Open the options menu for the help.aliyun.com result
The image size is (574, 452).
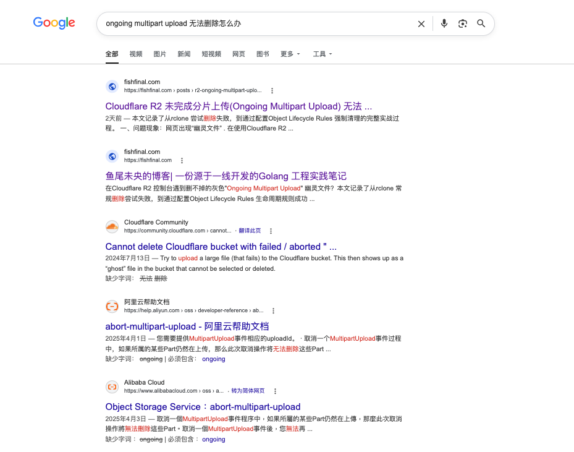[x=274, y=310]
